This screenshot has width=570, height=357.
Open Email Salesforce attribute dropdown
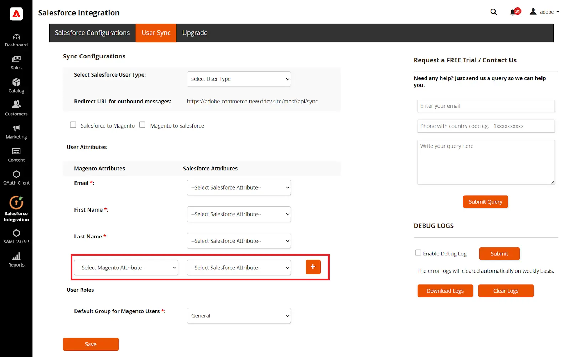coord(239,187)
